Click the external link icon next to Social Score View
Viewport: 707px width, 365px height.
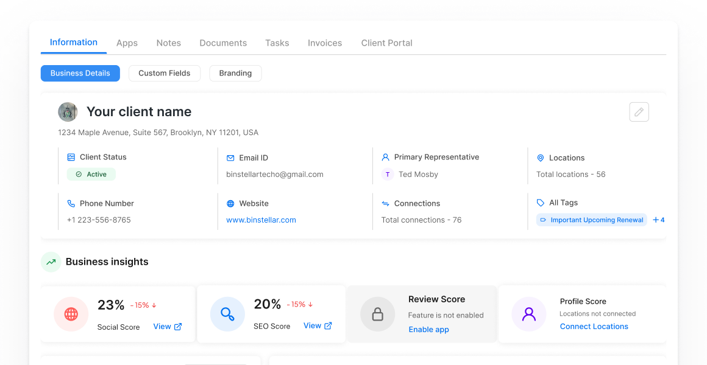coord(178,327)
